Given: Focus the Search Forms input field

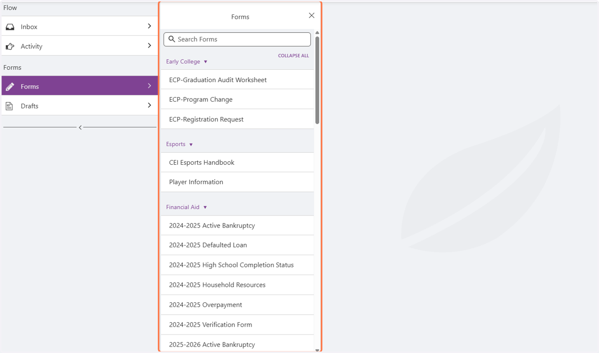Looking at the screenshot, I should pyautogui.click(x=237, y=39).
